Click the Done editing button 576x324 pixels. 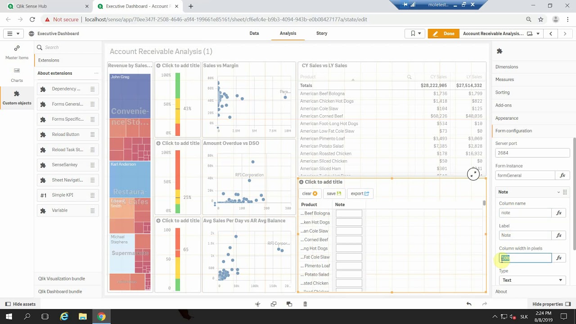pyautogui.click(x=444, y=34)
